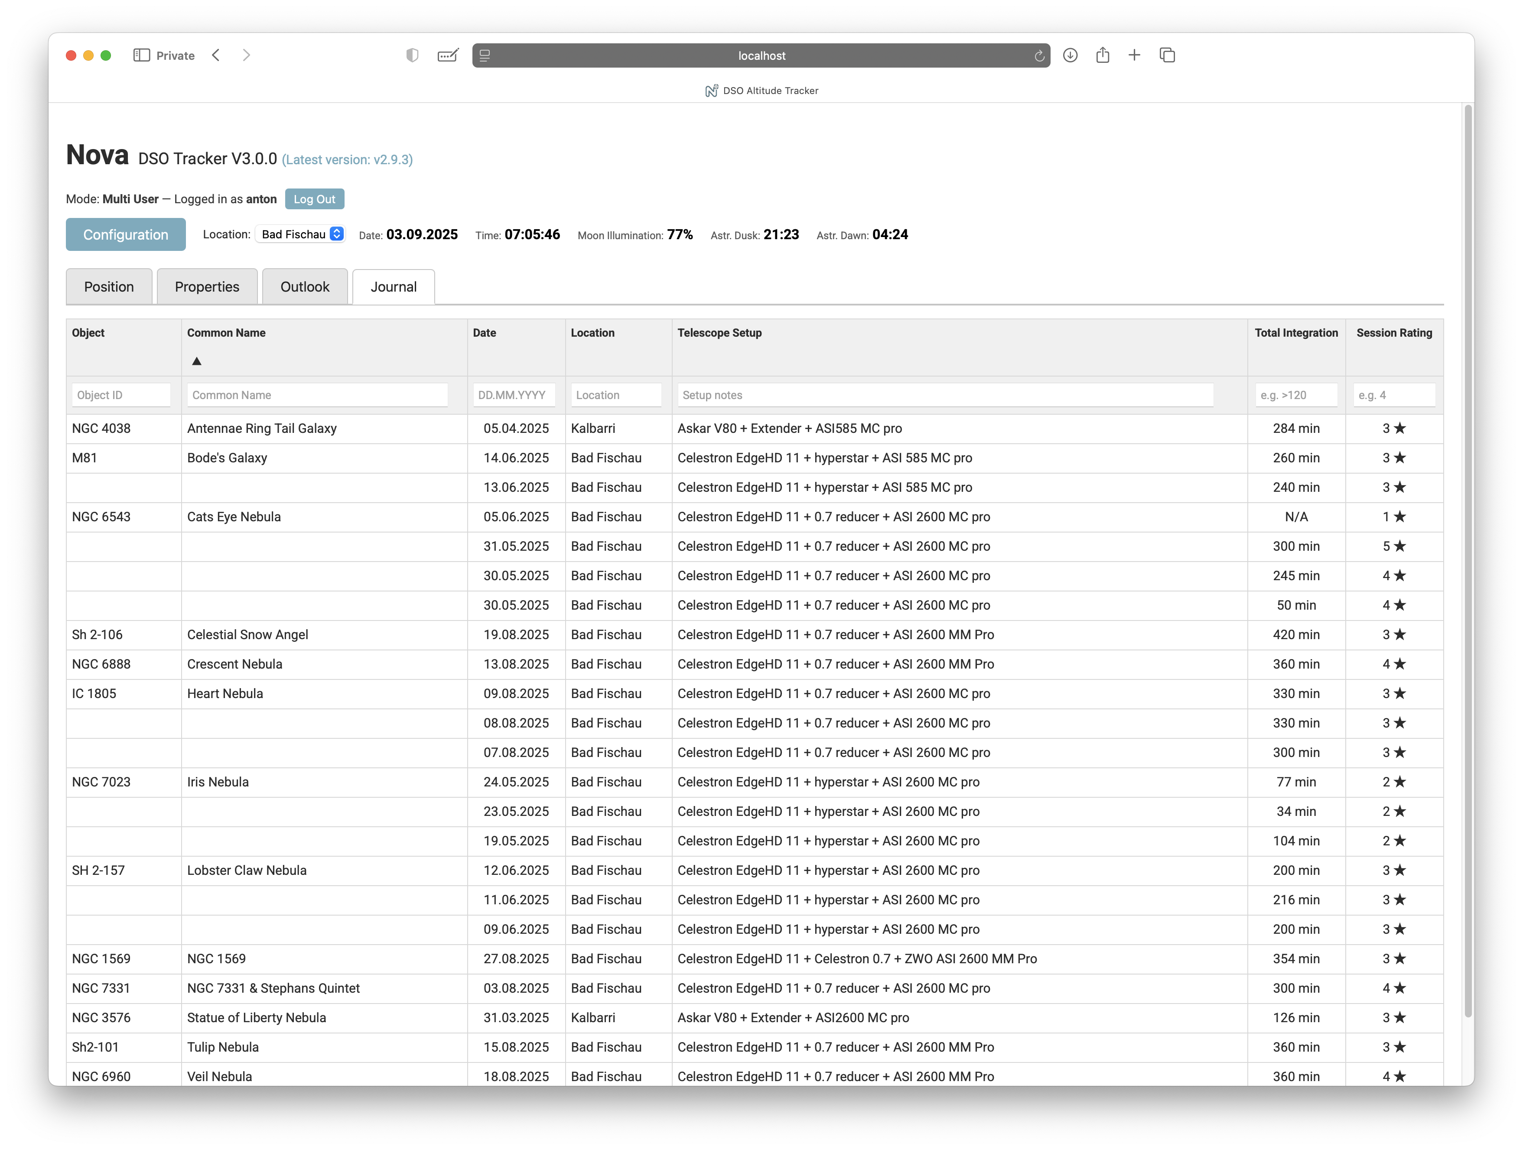Viewport: 1523px width, 1150px height.
Task: Click the Share icon in the toolbar
Action: tap(1102, 55)
